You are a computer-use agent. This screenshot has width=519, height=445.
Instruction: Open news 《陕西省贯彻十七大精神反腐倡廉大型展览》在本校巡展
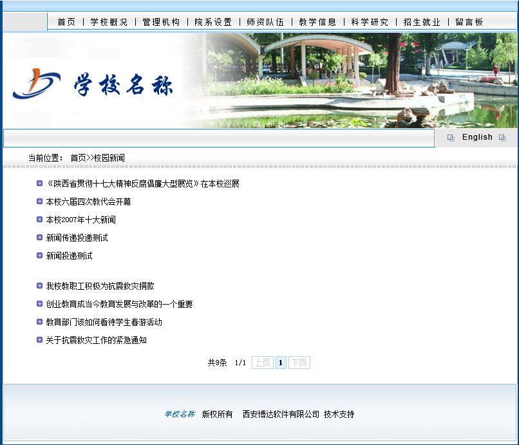[142, 184]
